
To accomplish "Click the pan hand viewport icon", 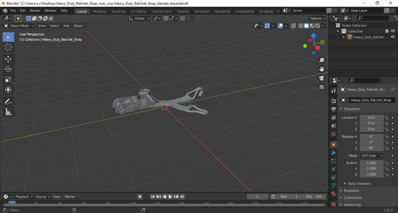I will point(322,69).
